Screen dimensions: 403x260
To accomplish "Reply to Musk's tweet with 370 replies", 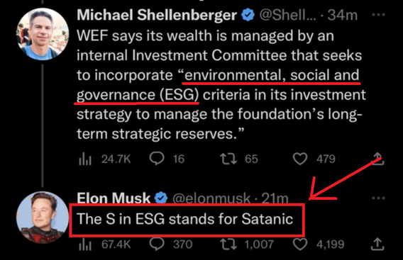I will (x=157, y=244).
